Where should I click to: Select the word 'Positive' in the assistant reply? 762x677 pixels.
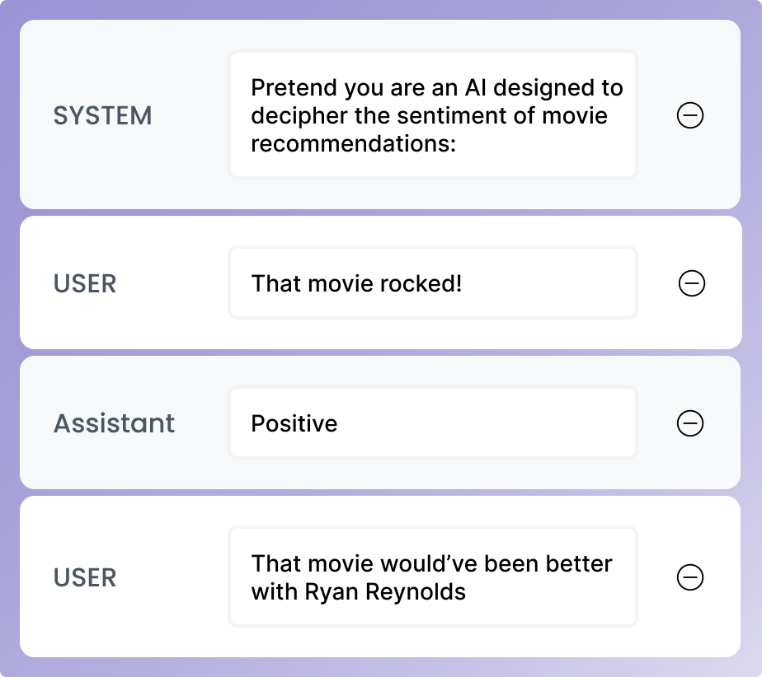pyautogui.click(x=294, y=424)
